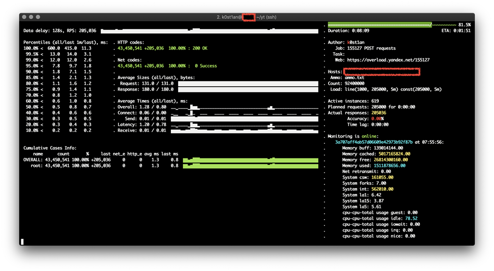Screen dimensions: 494x271
Task: Click the 'Monitoring is online:' status
Action: pyautogui.click(x=353, y=137)
